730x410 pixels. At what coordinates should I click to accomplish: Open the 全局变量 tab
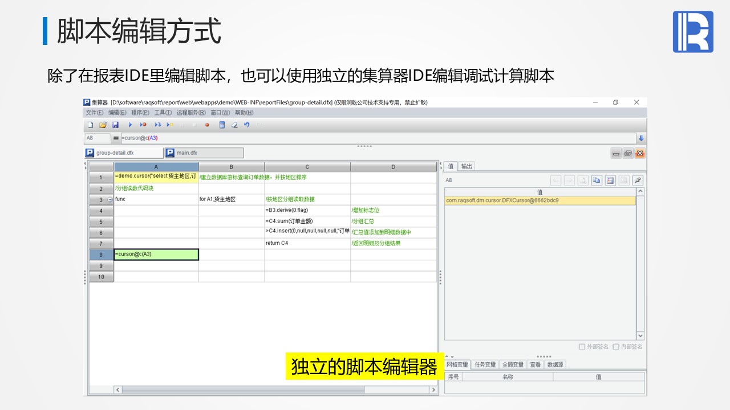513,364
